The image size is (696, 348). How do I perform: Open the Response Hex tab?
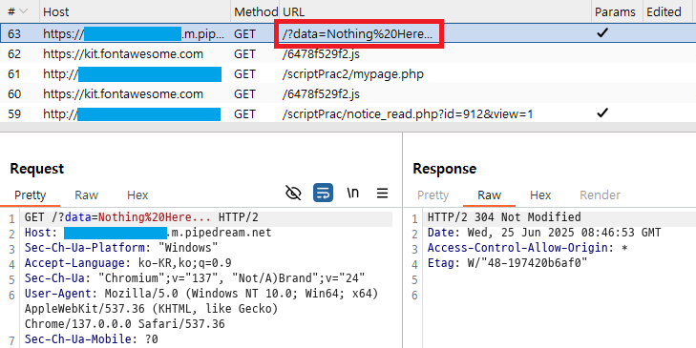click(540, 195)
